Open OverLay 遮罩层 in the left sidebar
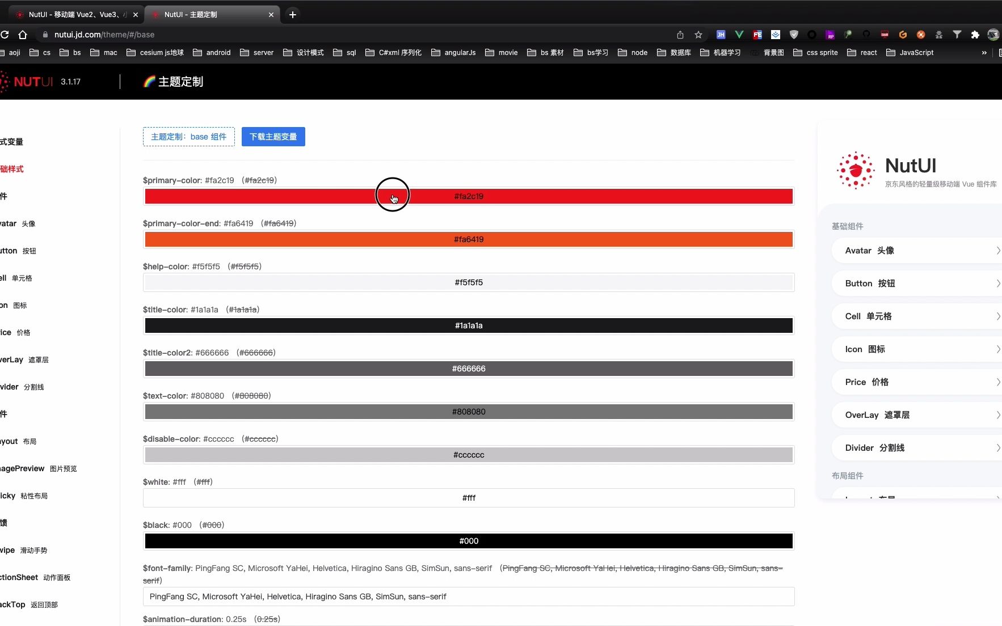1002x626 pixels. 24,359
